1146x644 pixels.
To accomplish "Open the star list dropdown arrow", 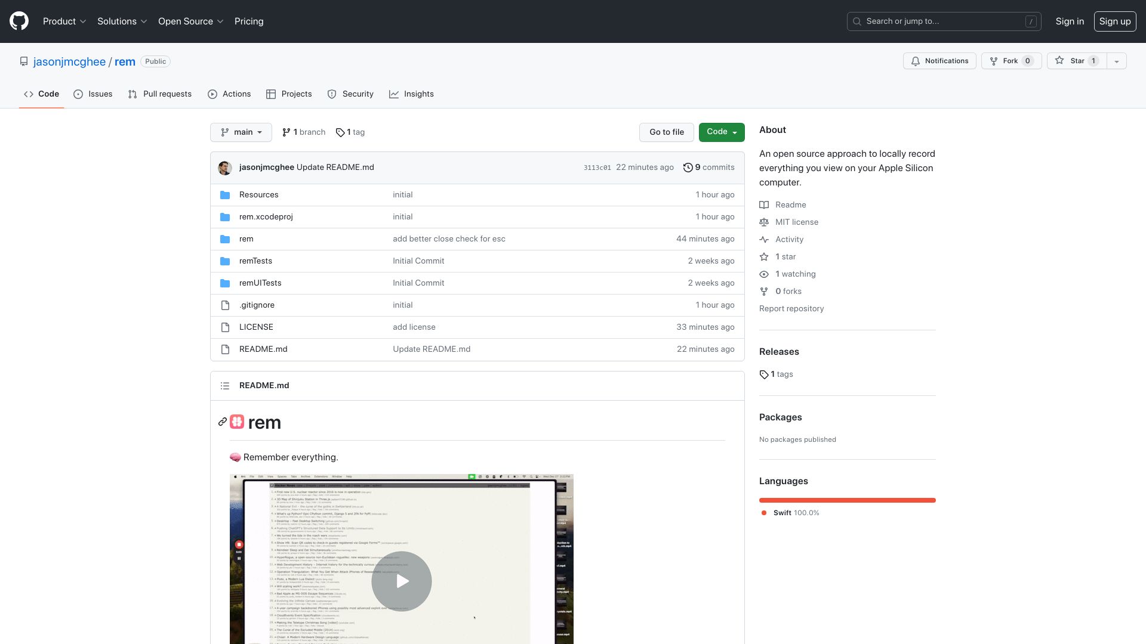I will pos(1117,61).
